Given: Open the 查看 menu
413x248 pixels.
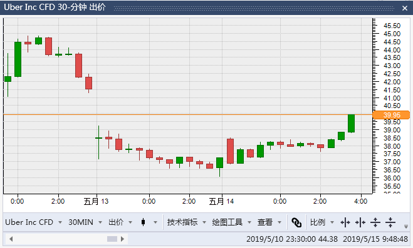Looking at the screenshot, I should click(269, 222).
